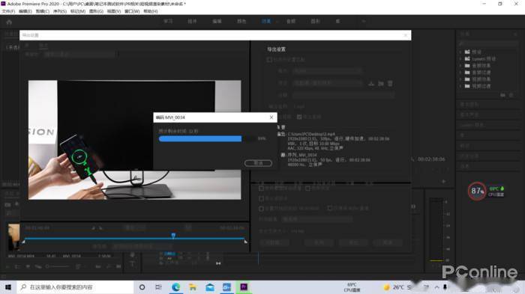
Task: Toggle the set start timecode checkbox
Action: click(261, 208)
